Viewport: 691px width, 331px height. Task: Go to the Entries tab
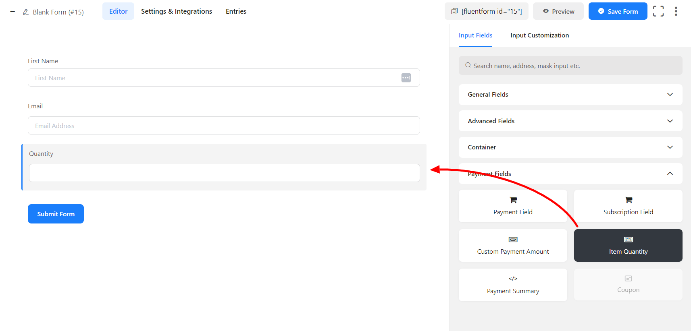(236, 11)
